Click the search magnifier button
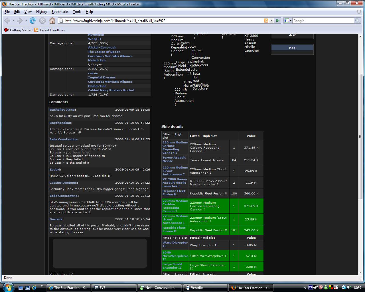Viewport: 365px width, 292px height. click(x=357, y=21)
